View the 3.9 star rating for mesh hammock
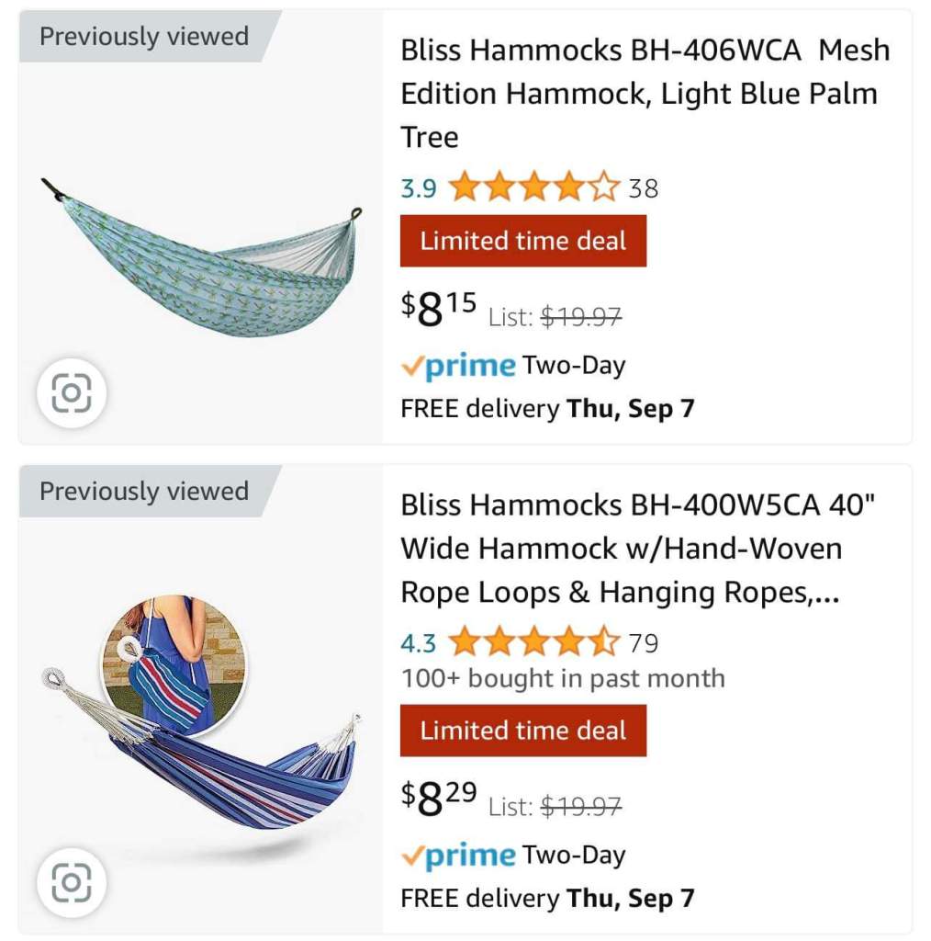This screenshot has height=941, width=931. 534,188
